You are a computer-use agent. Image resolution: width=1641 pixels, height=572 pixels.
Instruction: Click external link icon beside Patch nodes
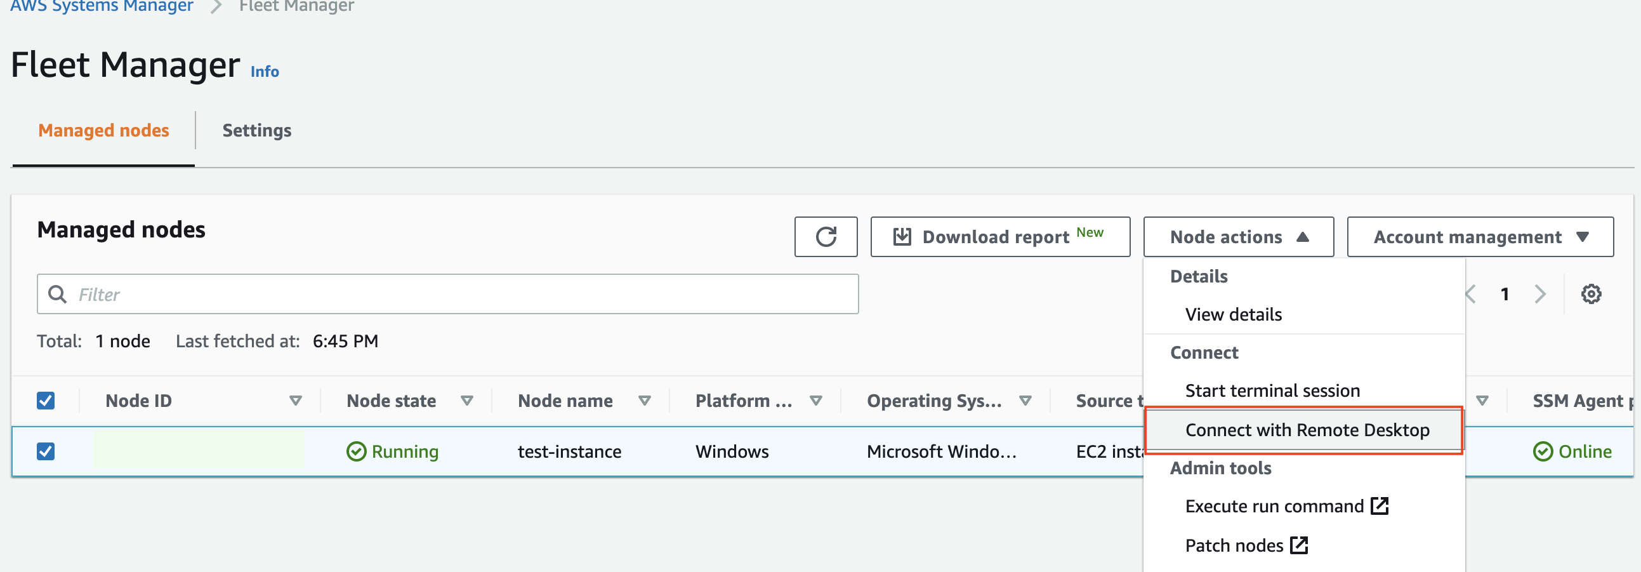pos(1299,545)
